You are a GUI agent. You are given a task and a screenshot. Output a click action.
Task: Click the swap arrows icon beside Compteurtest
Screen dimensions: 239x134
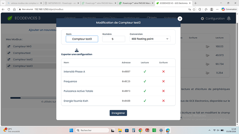coord(9,53)
